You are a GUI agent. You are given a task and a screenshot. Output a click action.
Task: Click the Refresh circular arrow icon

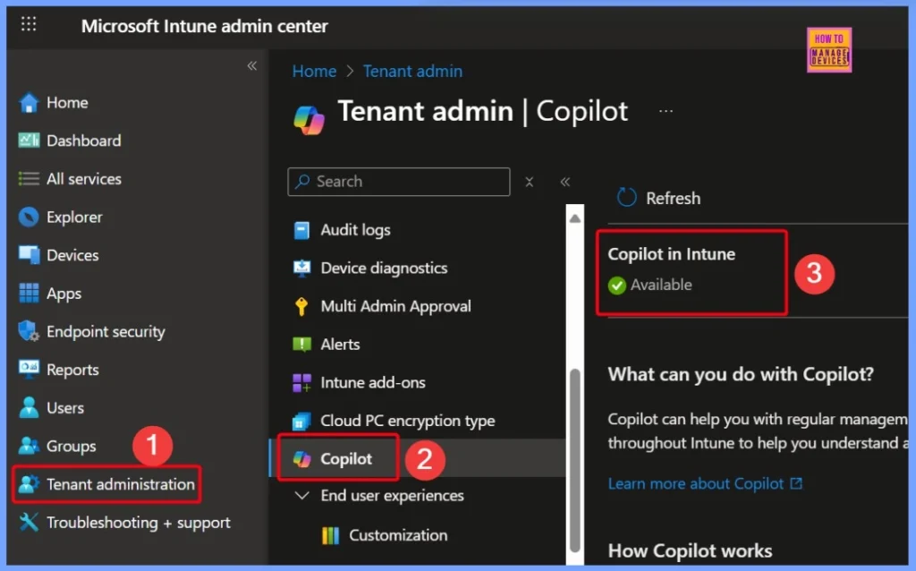coord(626,197)
